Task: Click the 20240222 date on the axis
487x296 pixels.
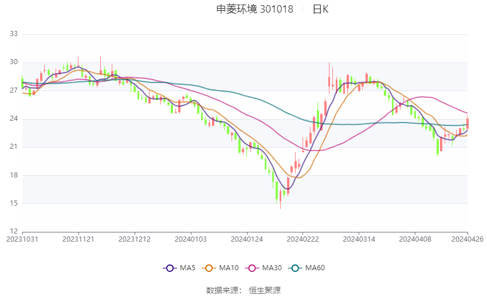Action: pyautogui.click(x=303, y=239)
